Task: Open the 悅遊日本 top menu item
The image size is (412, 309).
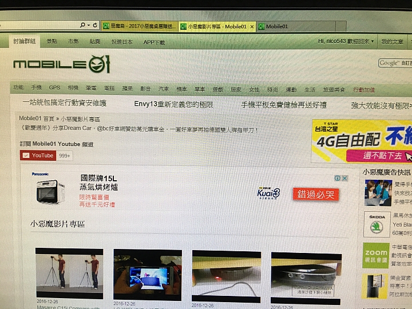Action: point(122,42)
